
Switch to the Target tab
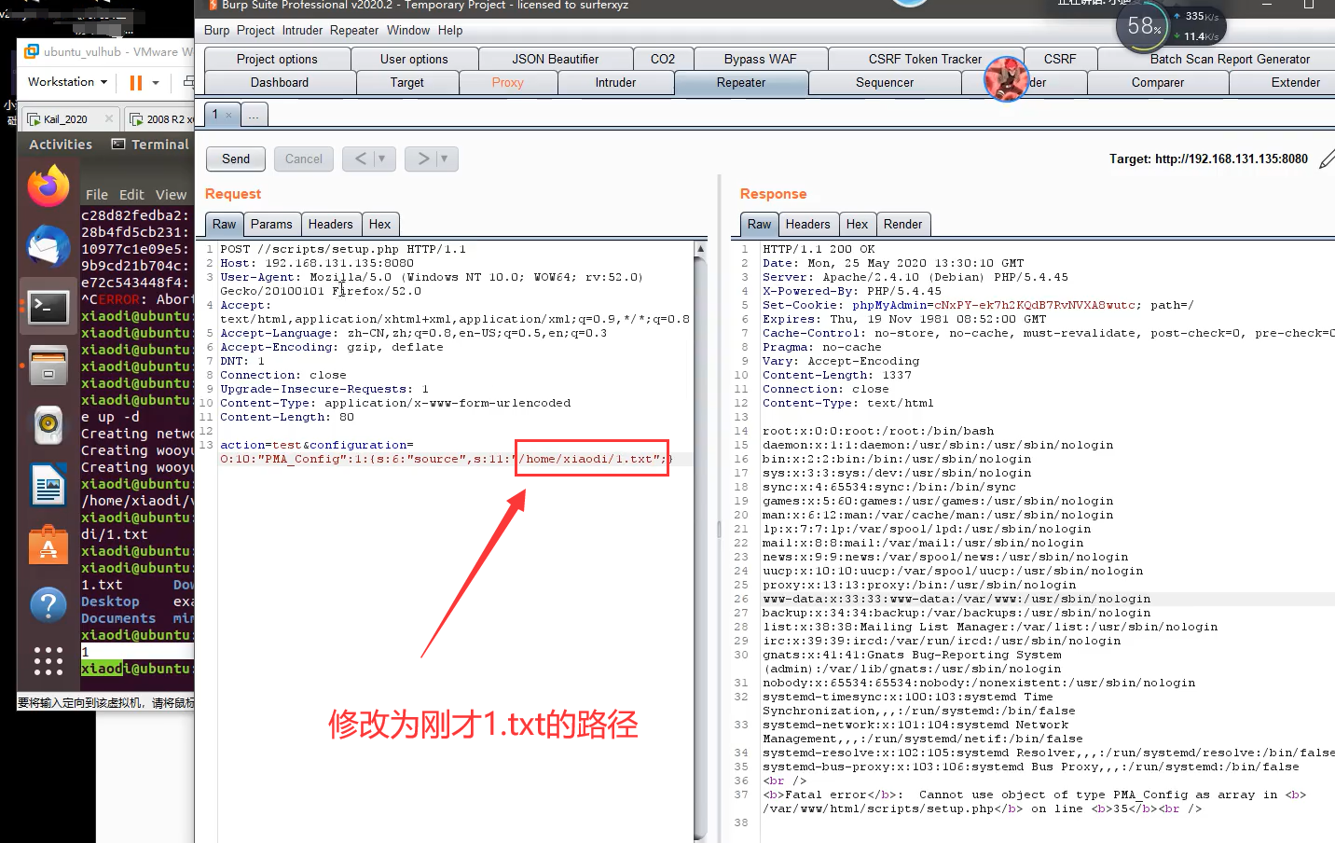(x=407, y=82)
